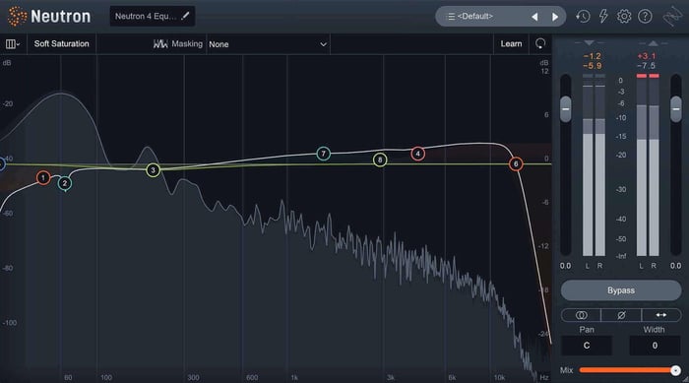Image resolution: width=689 pixels, height=383 pixels.
Task: Click input gain value 0.0
Action: [x=566, y=266]
